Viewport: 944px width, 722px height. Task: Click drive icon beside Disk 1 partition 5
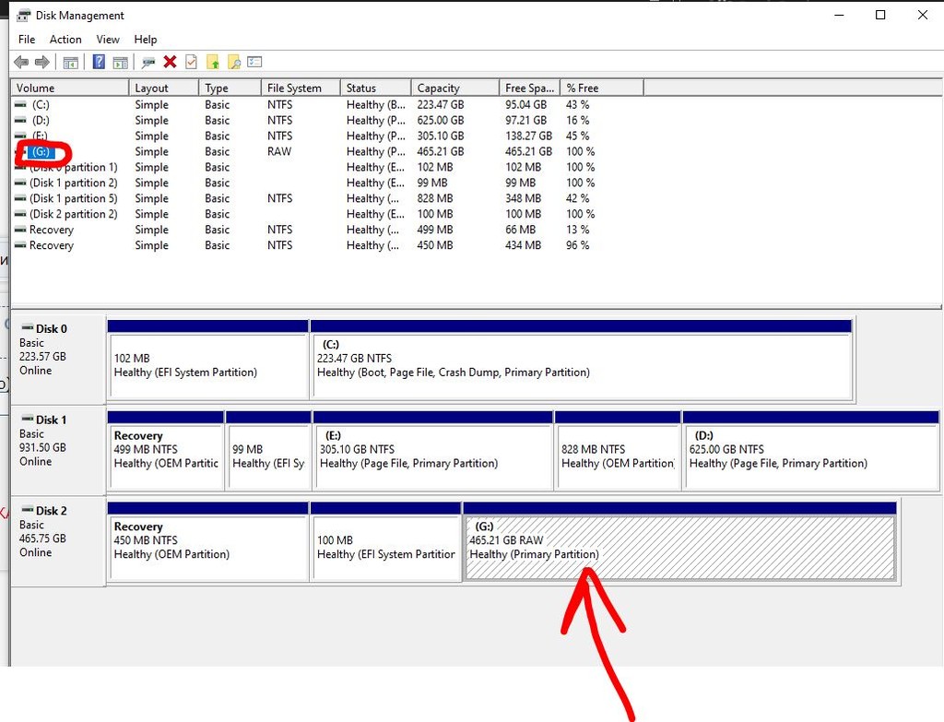pyautogui.click(x=20, y=199)
